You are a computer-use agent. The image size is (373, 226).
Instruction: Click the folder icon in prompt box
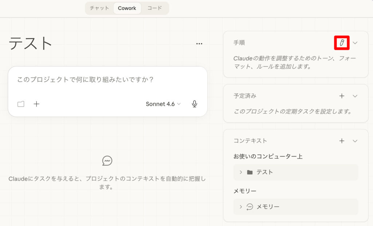point(21,104)
